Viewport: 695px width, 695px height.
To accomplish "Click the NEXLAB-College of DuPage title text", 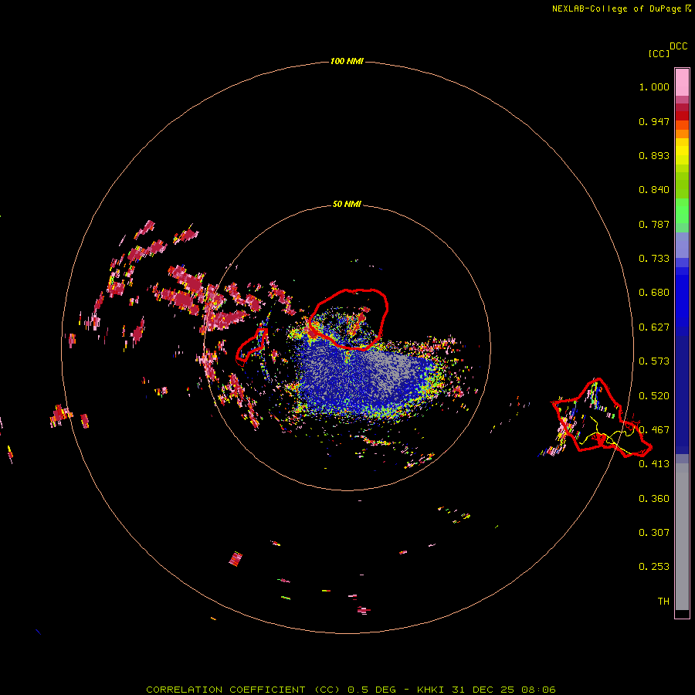I will (616, 8).
